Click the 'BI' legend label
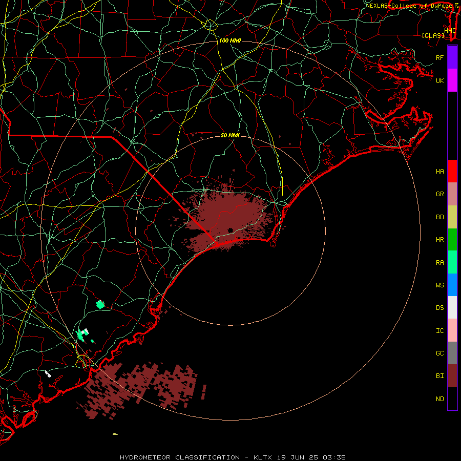461x461 pixels. point(439,376)
